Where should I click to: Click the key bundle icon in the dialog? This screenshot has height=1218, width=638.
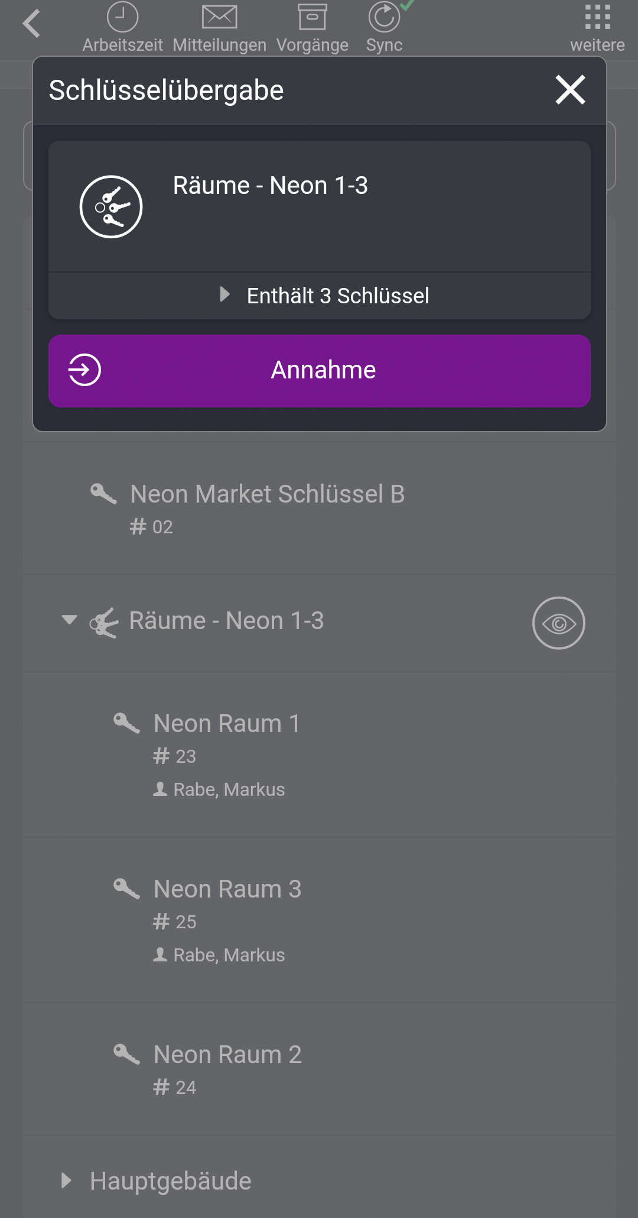pyautogui.click(x=110, y=205)
